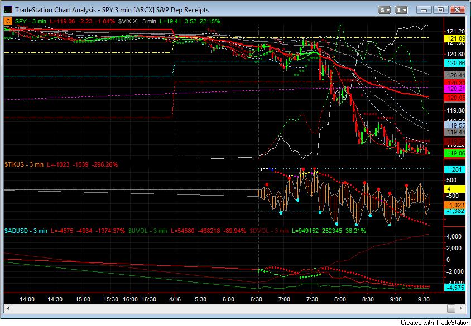This screenshot has width=471, height=326.
Task: Click the 9:00 time axis label
Action: pos(396,299)
